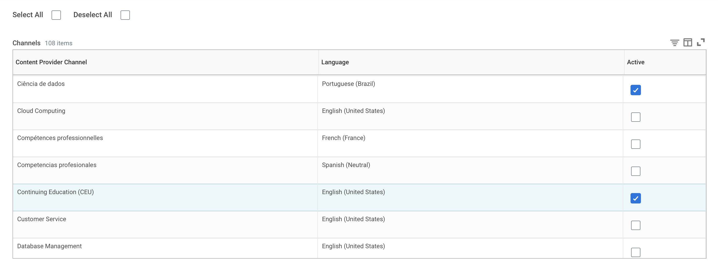
Task: Select the Continuing Education (CEU) row name
Action: tap(55, 192)
